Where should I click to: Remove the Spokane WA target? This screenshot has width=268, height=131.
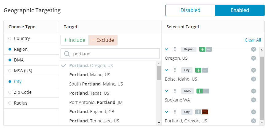click(254, 100)
